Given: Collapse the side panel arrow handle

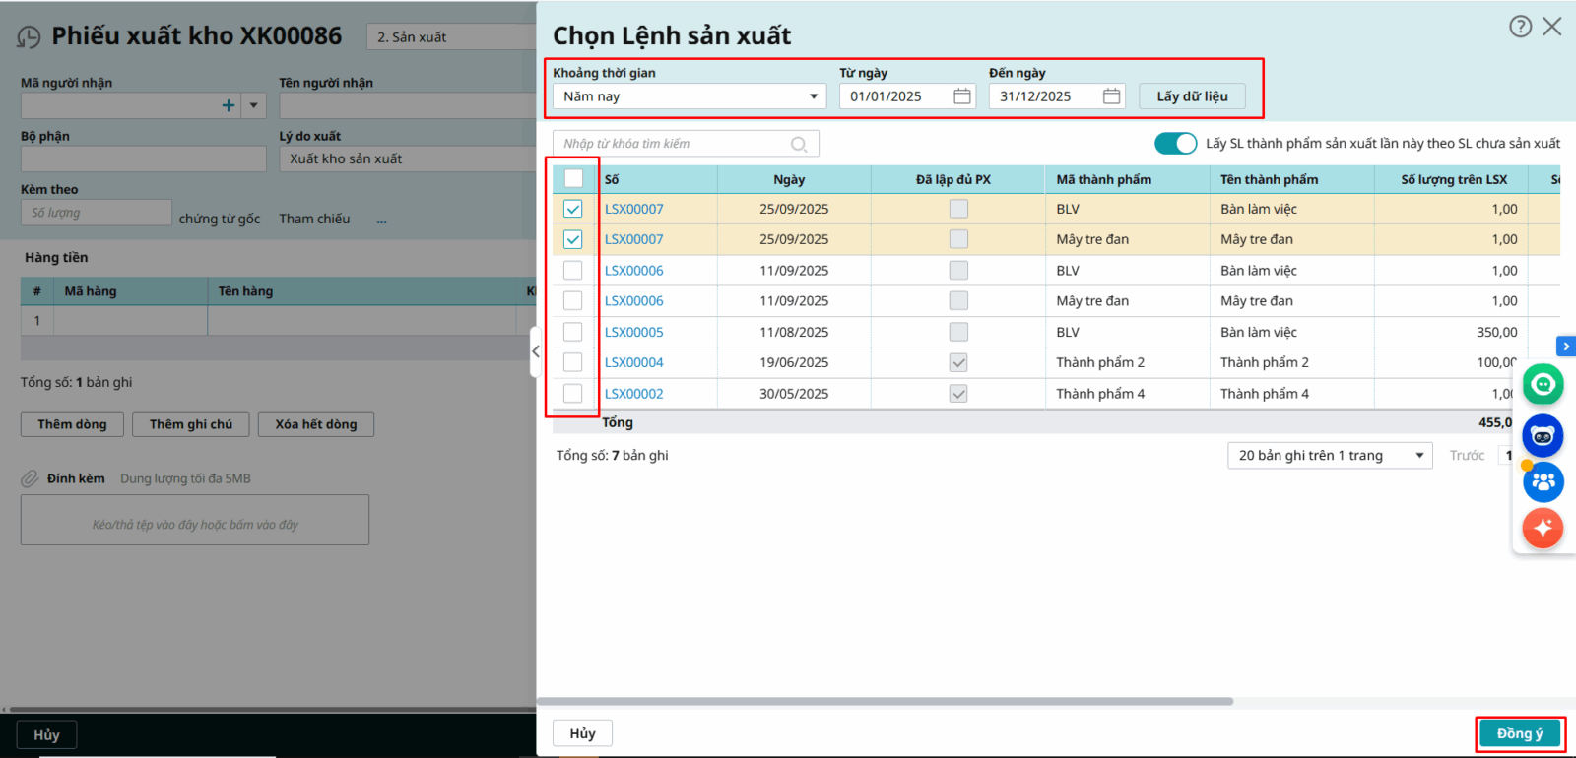Looking at the screenshot, I should [536, 351].
